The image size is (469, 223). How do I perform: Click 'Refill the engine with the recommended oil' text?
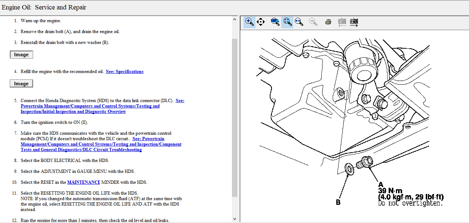[62, 72]
